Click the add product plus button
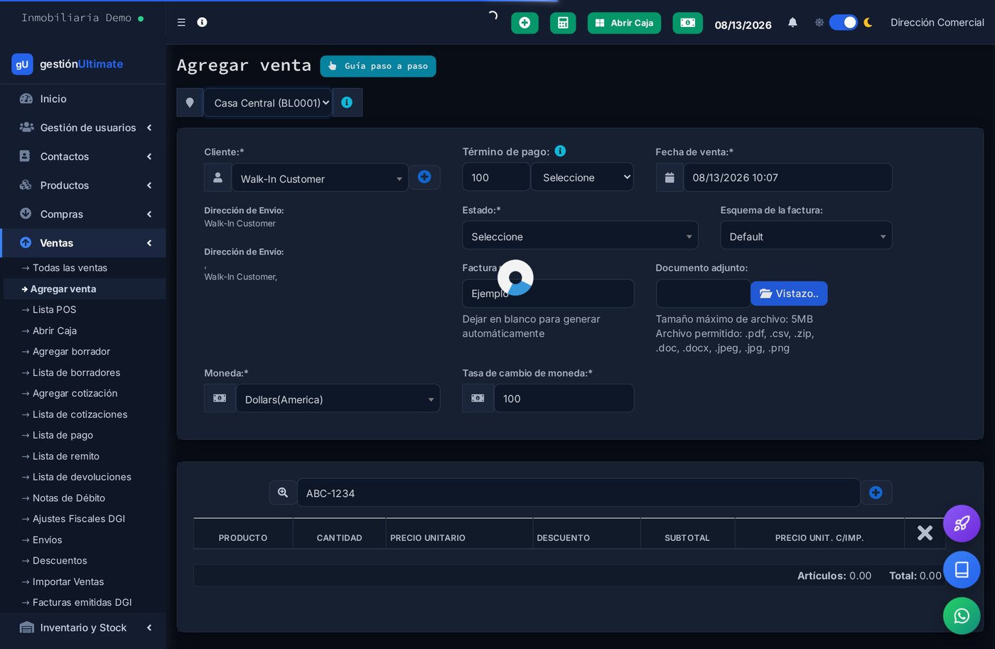995x649 pixels. tap(876, 493)
